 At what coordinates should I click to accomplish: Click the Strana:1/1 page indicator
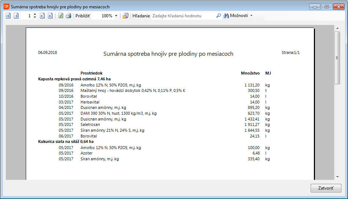291,53
